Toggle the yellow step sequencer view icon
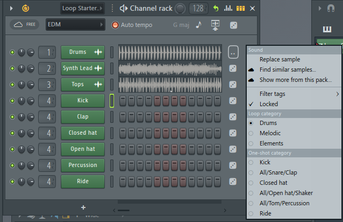Image resolution: width=343 pixels, height=222 pixels. click(240, 8)
